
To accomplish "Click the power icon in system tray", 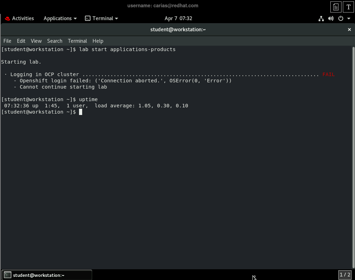I will click(340, 19).
